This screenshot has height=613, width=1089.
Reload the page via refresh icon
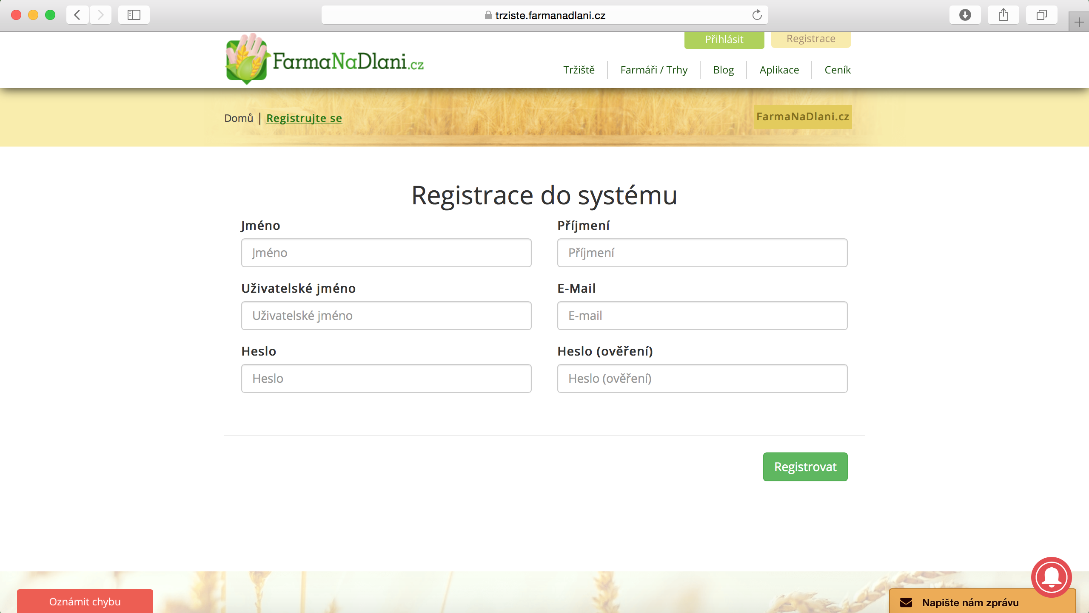click(x=757, y=15)
